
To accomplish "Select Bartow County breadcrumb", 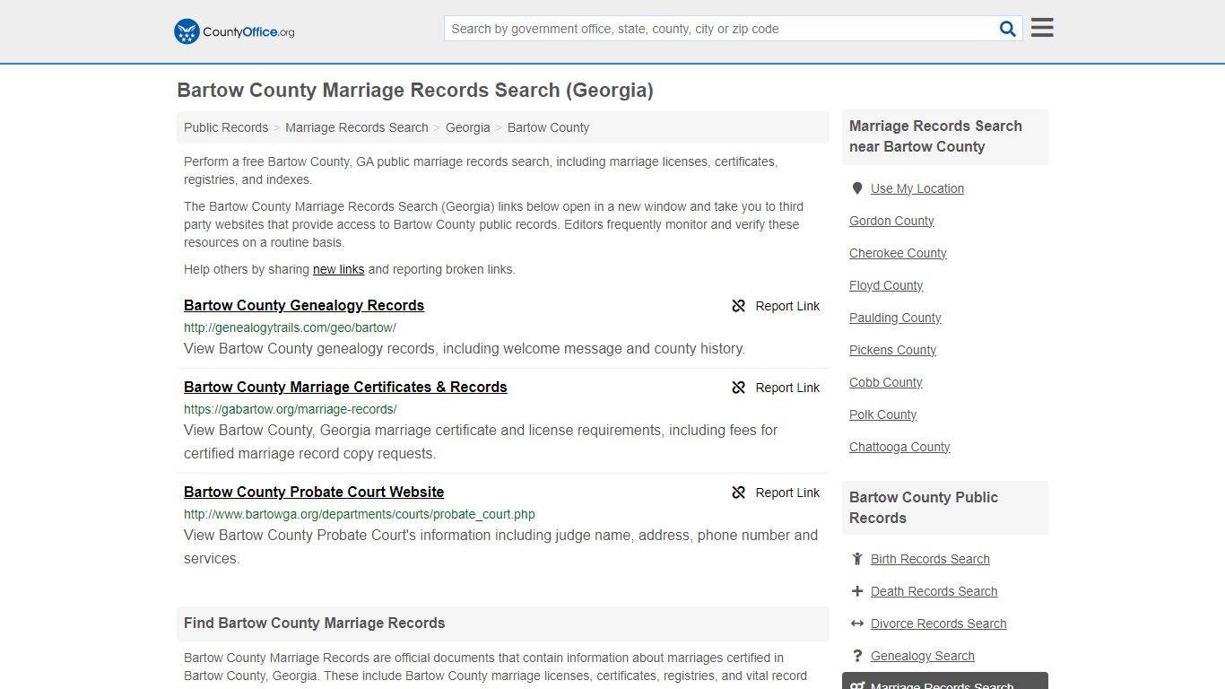I will (548, 127).
